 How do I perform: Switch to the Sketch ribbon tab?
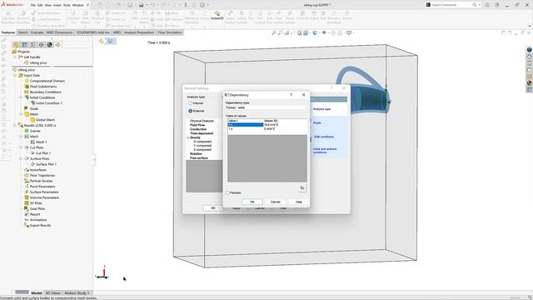pos(22,32)
